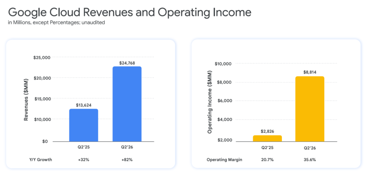Click the $25,000 revenue axis tick
The image size is (366, 173).
pos(42,57)
